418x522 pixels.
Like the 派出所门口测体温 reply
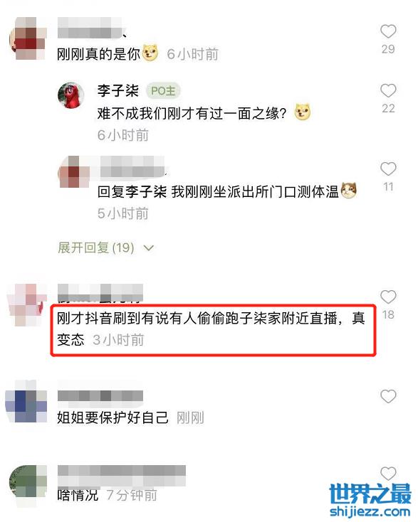point(388,169)
